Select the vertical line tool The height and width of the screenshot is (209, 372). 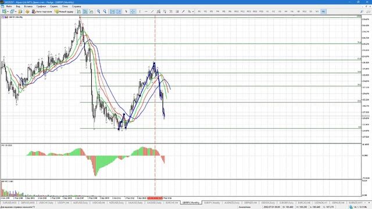[139, 12]
